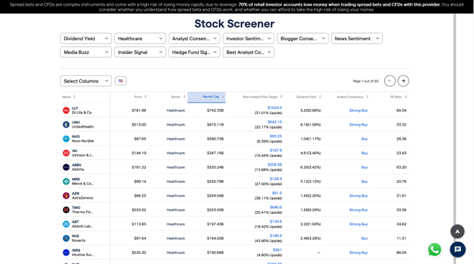Open the WhatsApp chat icon
The width and height of the screenshot is (474, 264).
tap(434, 250)
